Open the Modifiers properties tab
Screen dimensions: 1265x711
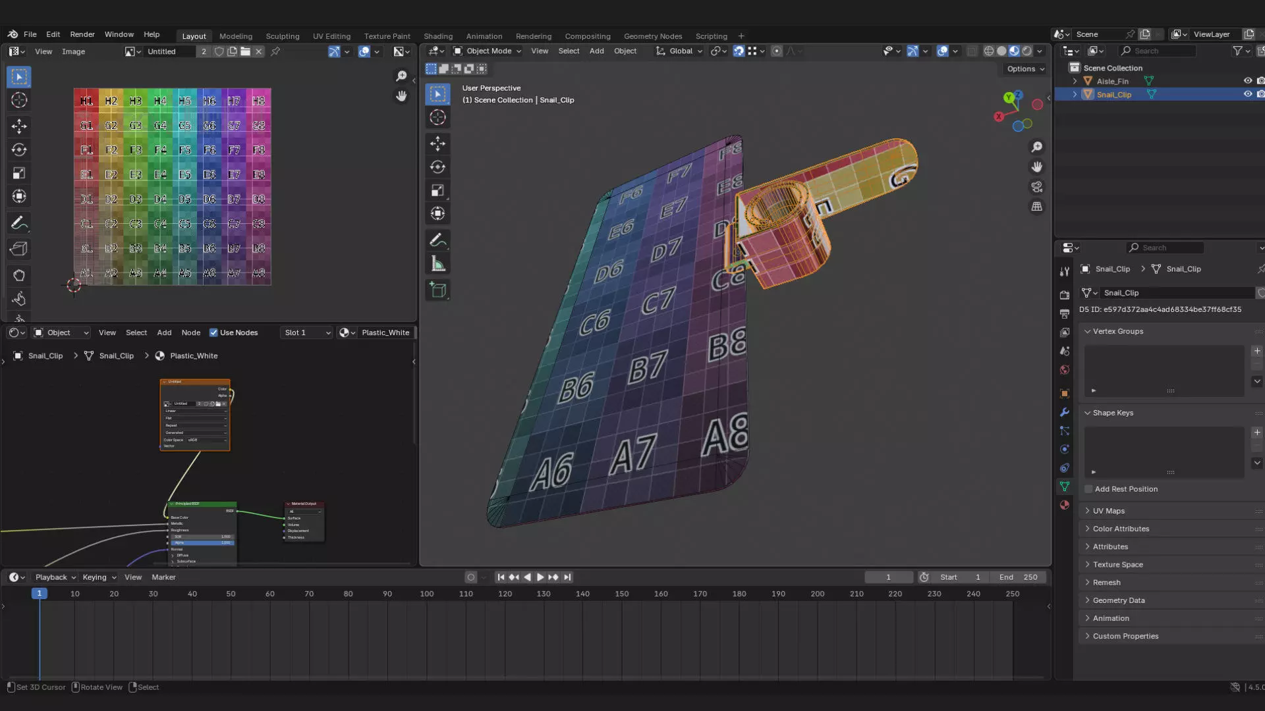click(1065, 412)
